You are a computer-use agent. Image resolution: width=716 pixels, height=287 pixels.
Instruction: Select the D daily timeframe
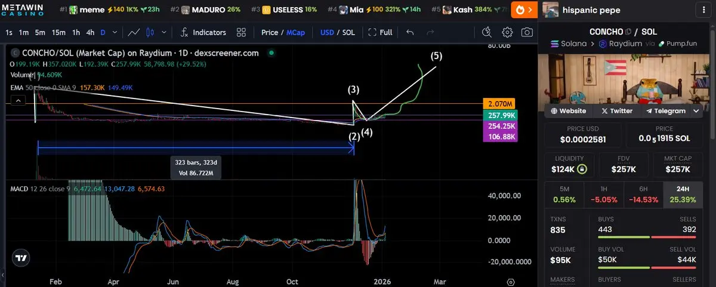click(x=103, y=32)
